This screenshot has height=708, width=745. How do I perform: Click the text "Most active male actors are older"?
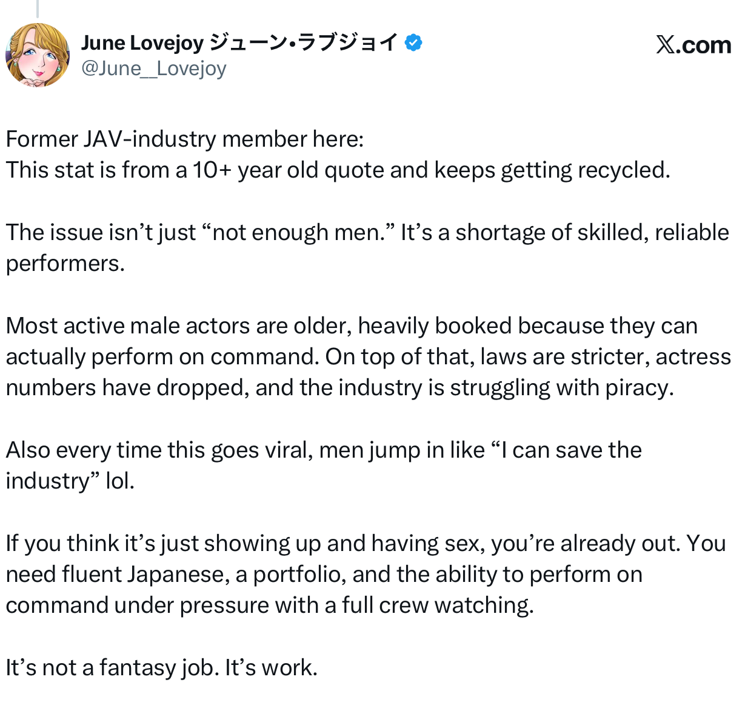(x=178, y=326)
